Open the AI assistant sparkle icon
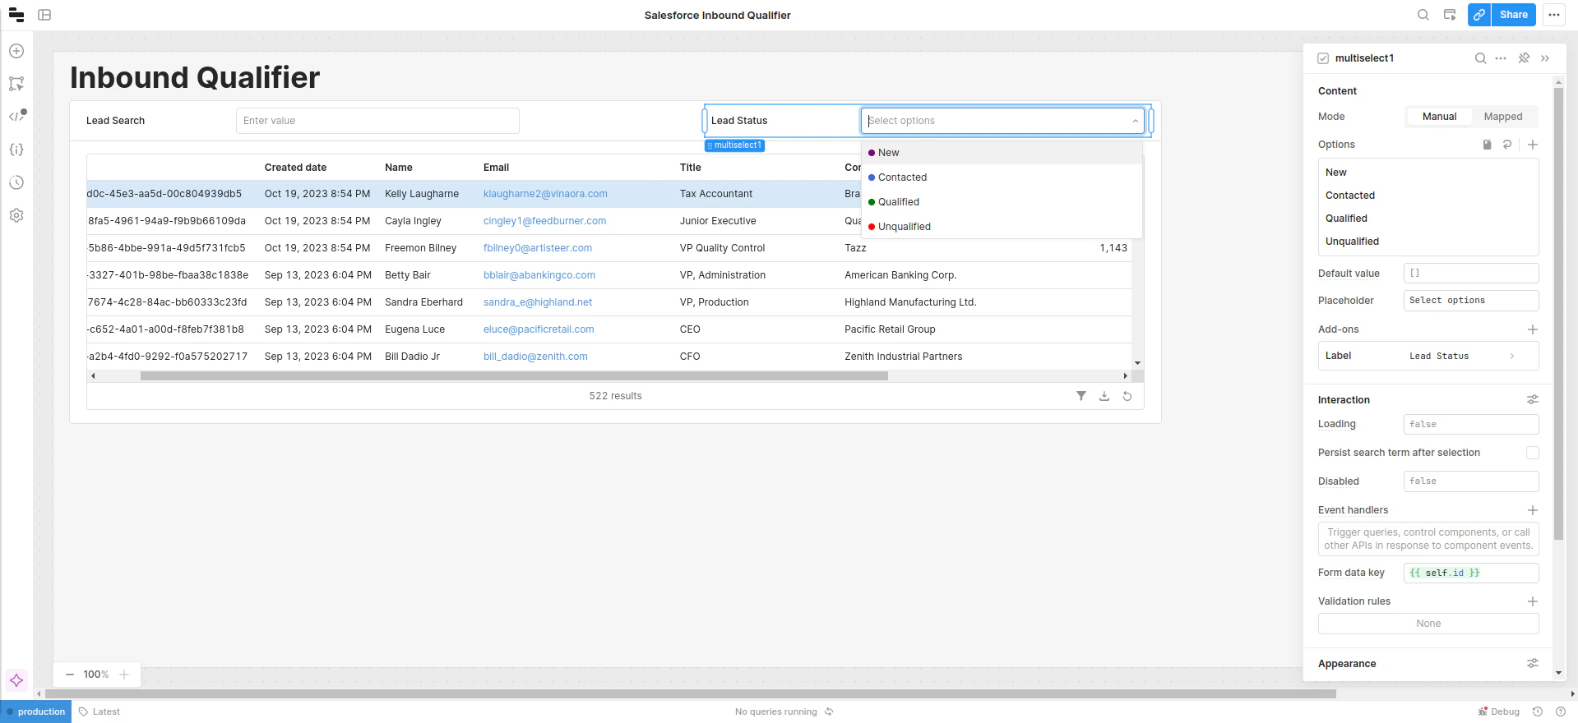 [x=16, y=680]
